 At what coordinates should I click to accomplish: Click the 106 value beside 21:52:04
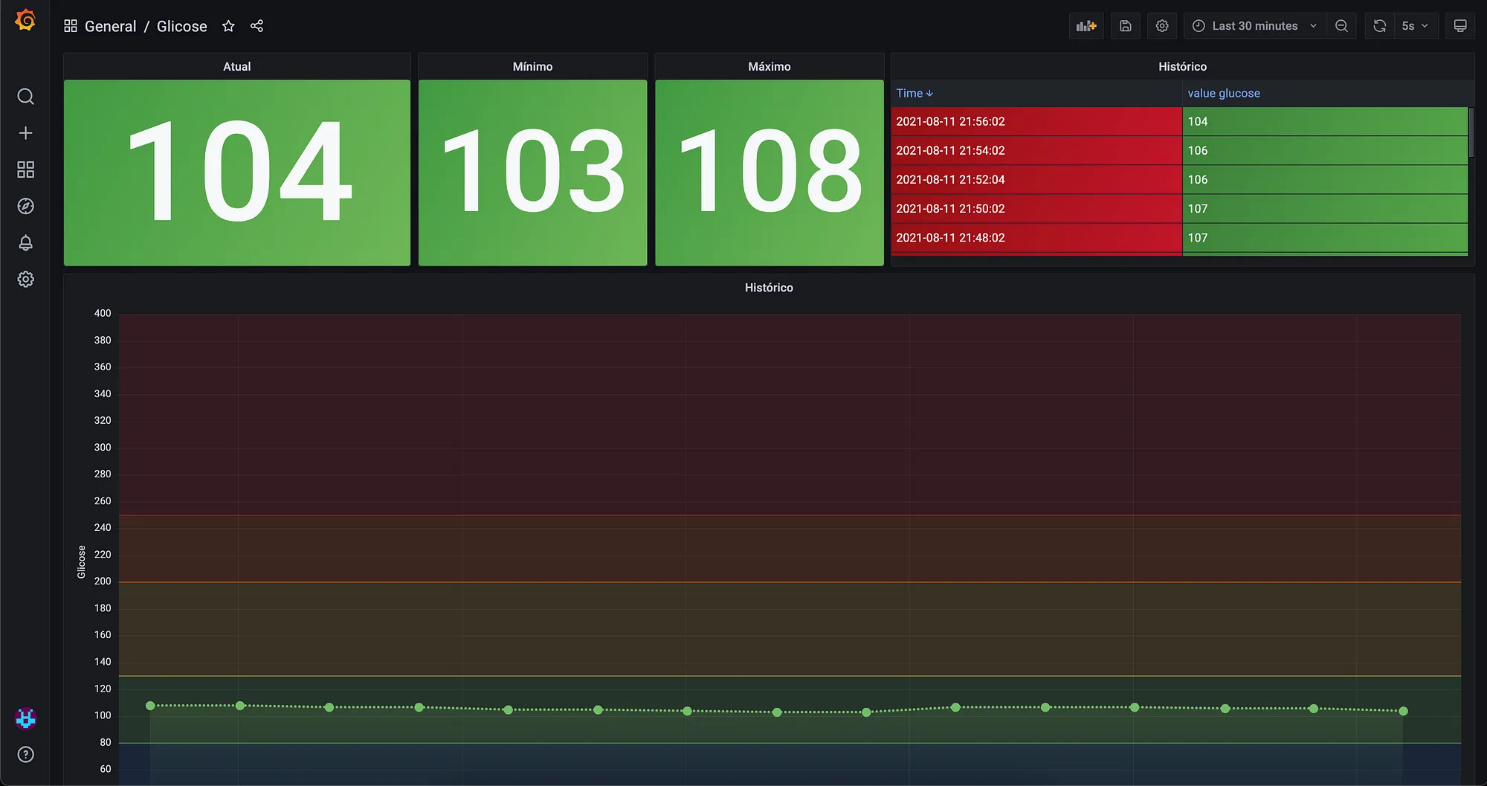point(1325,179)
